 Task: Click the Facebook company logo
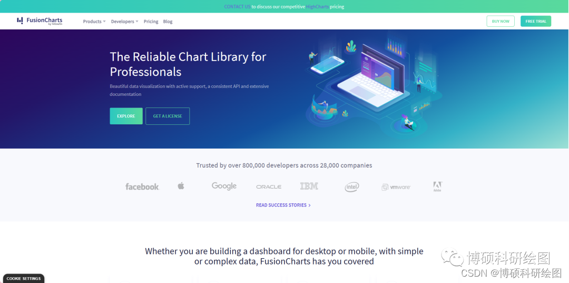point(142,187)
